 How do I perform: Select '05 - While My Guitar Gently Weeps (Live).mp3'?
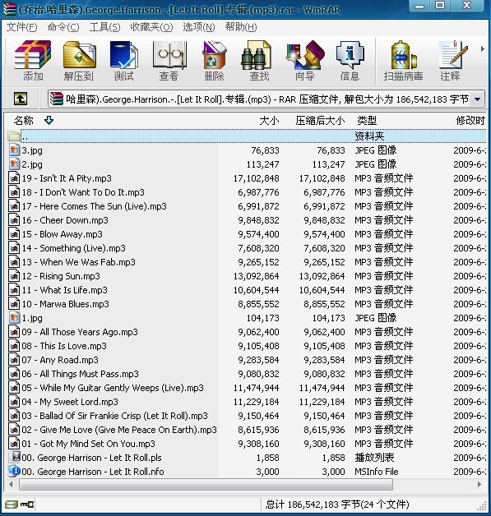(113, 388)
